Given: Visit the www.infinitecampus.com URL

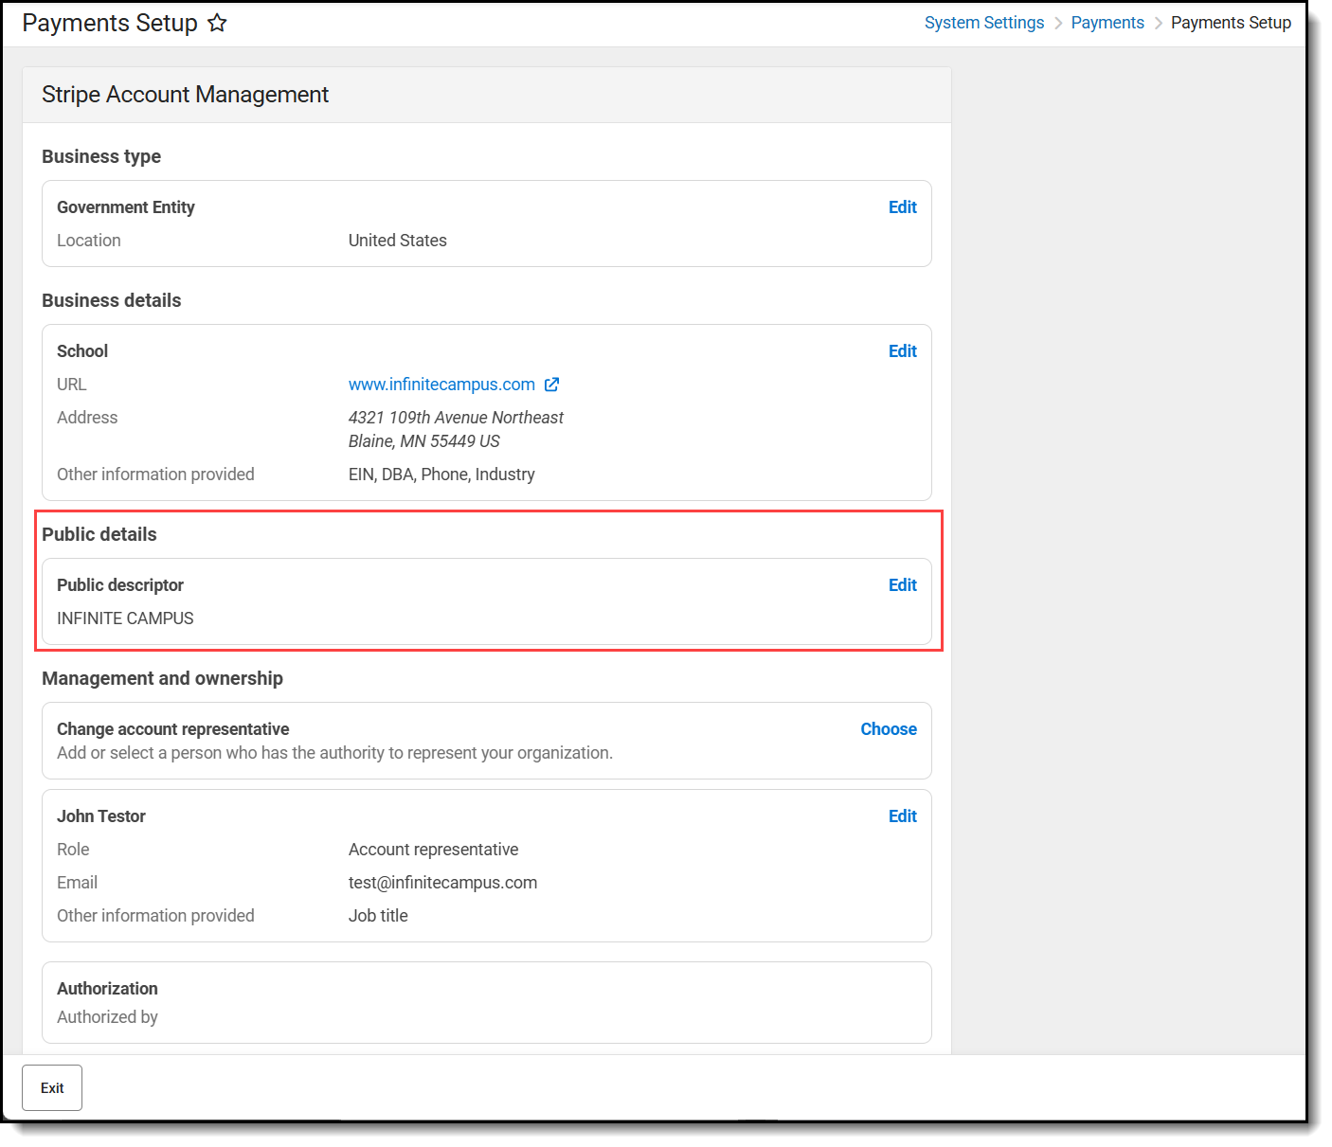Looking at the screenshot, I should (441, 385).
